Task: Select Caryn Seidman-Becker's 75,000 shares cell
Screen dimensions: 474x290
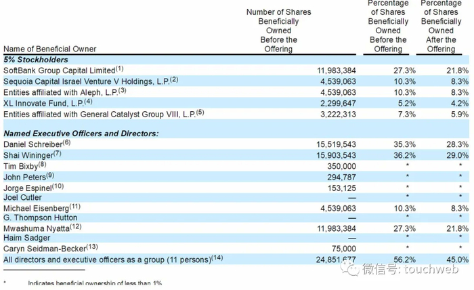Action: point(343,249)
